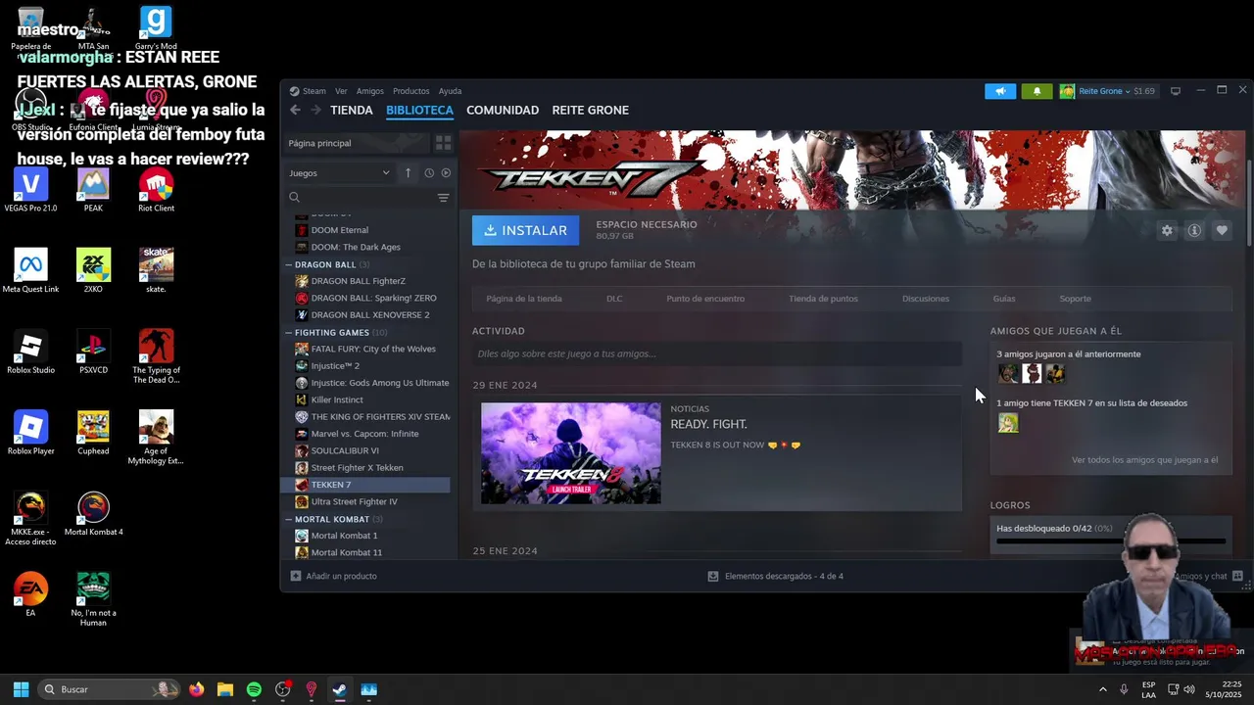Collapse the DRAGON BALL collection
The width and height of the screenshot is (1254, 705).
pos(289,264)
